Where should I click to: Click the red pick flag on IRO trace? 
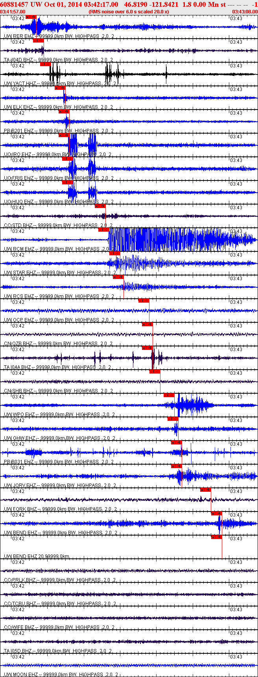coord(64,135)
